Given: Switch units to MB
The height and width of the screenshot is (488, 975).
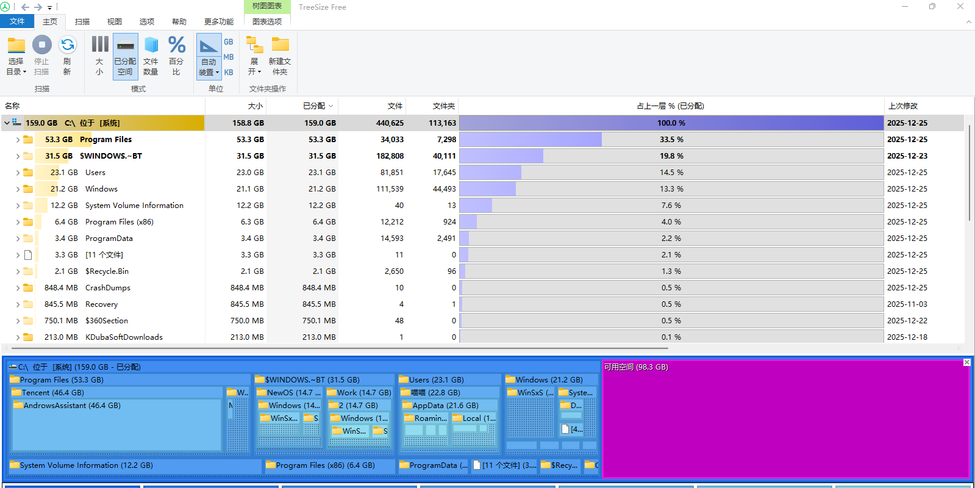Looking at the screenshot, I should 229,57.
